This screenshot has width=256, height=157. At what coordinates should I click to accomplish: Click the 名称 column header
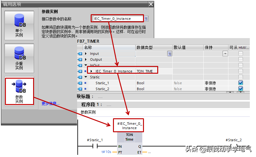pos(88,47)
